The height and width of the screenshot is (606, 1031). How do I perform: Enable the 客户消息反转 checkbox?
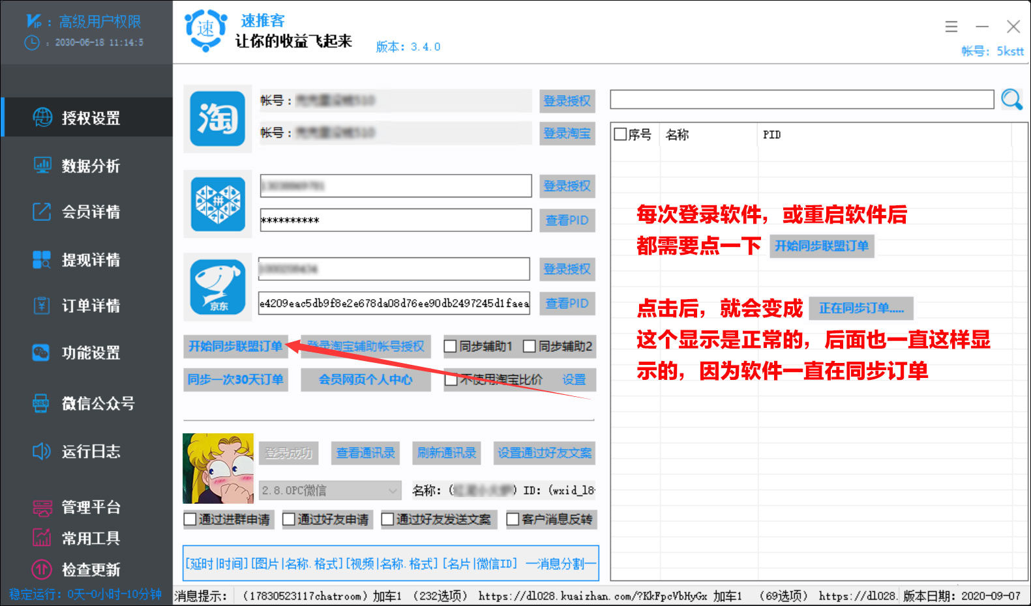[513, 519]
